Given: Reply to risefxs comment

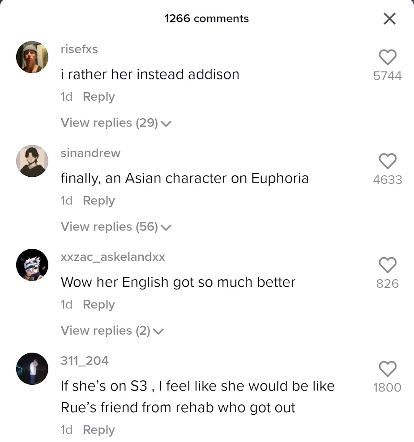Looking at the screenshot, I should pos(99,97).
